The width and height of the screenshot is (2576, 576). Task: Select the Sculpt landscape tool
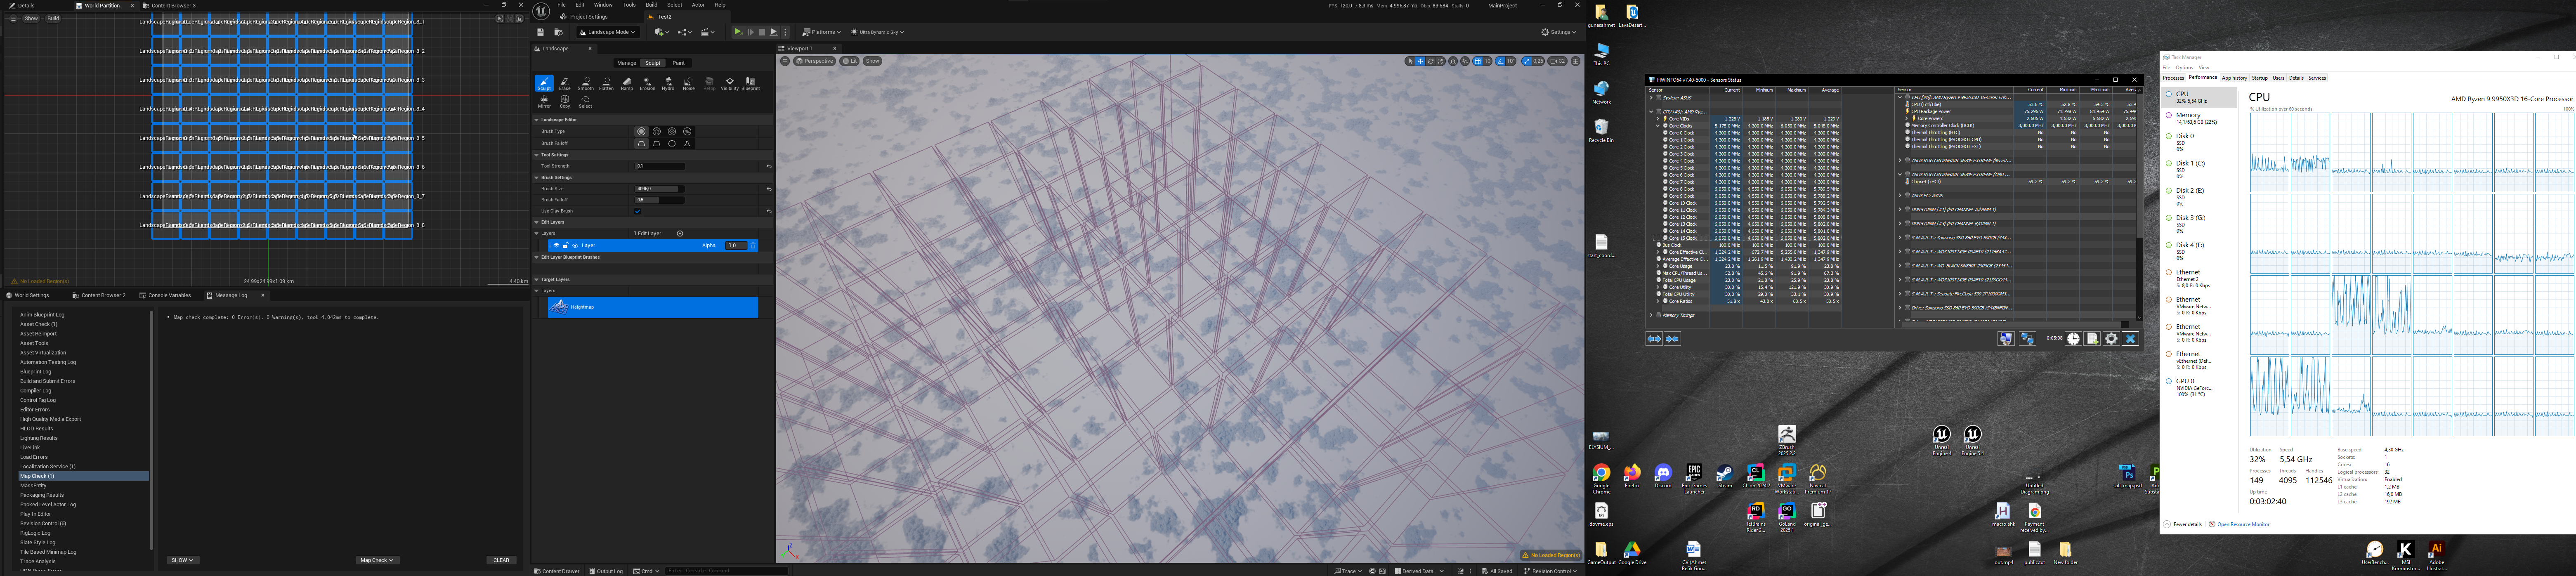pos(544,83)
